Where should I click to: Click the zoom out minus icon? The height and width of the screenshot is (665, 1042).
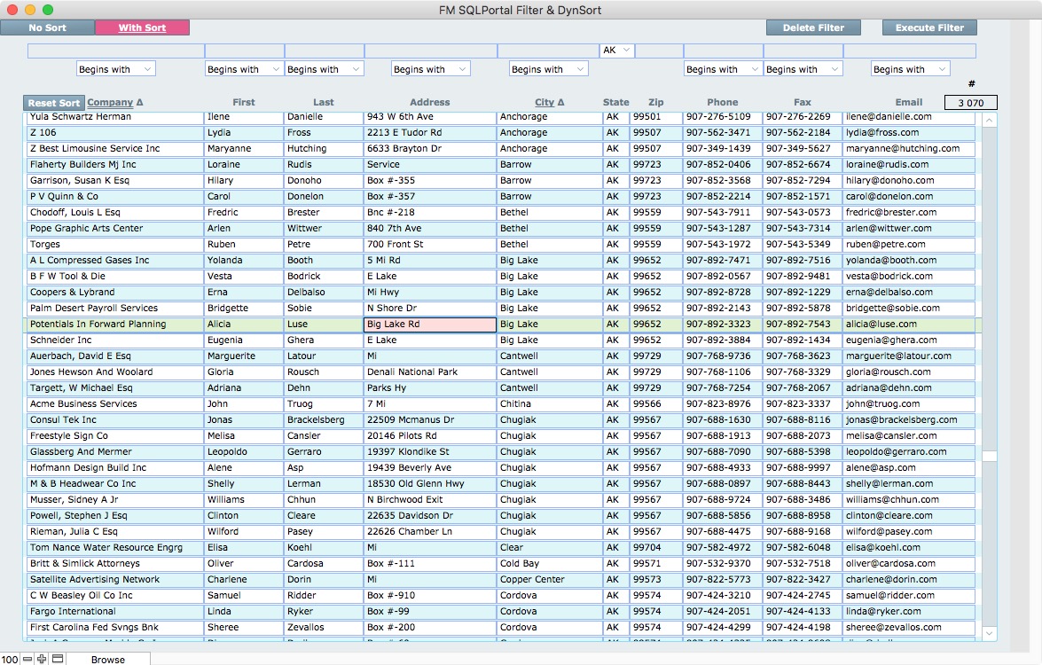point(27,659)
